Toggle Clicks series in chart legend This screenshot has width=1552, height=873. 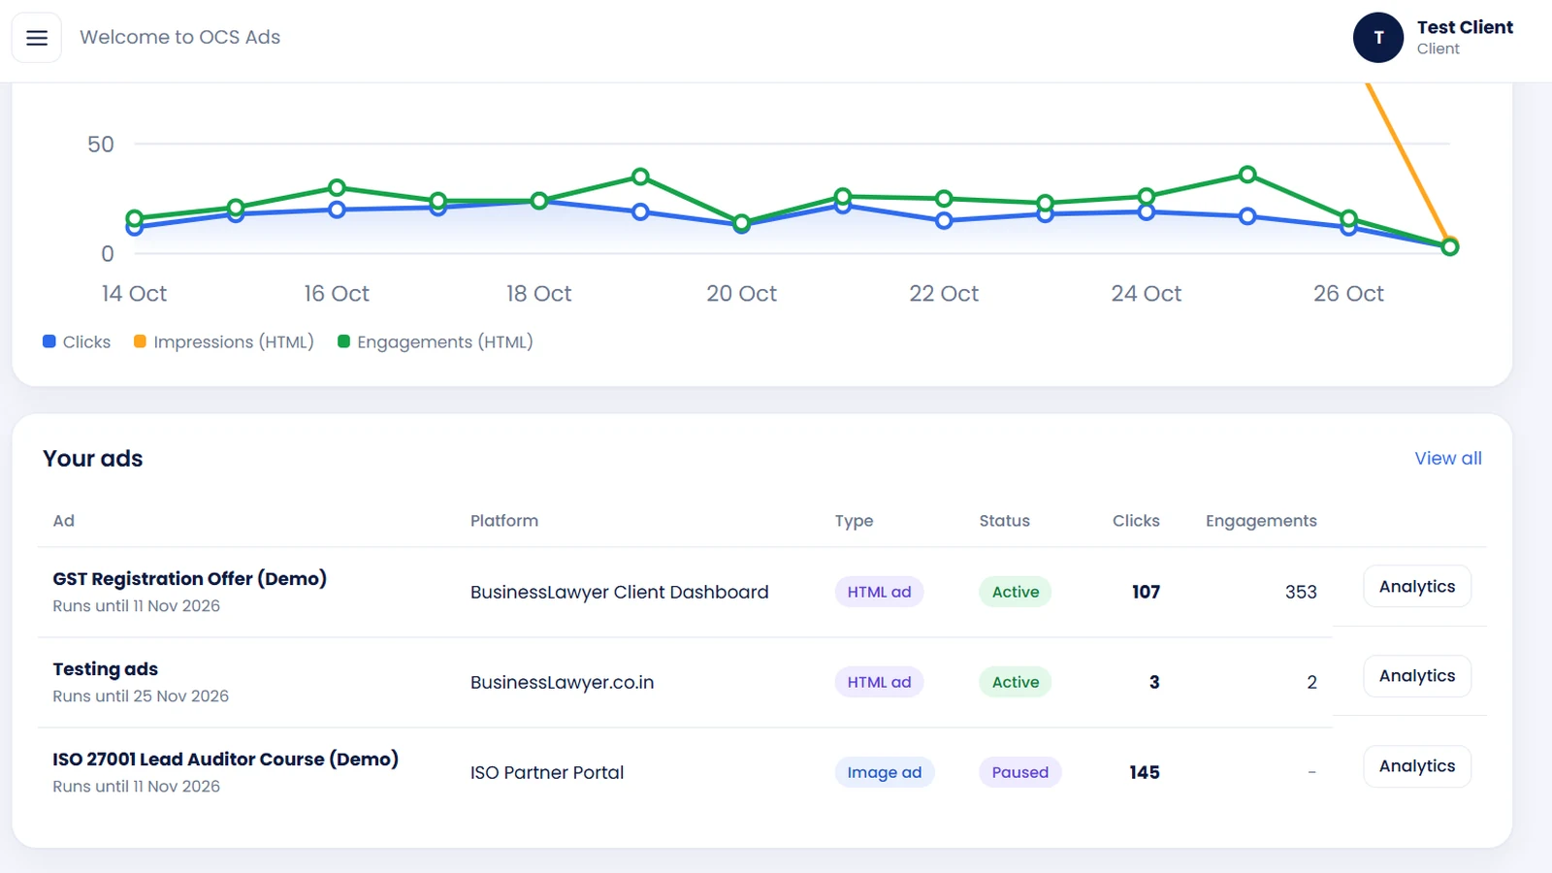point(77,341)
